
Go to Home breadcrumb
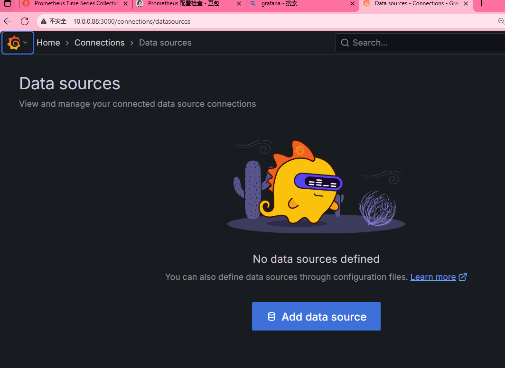48,43
